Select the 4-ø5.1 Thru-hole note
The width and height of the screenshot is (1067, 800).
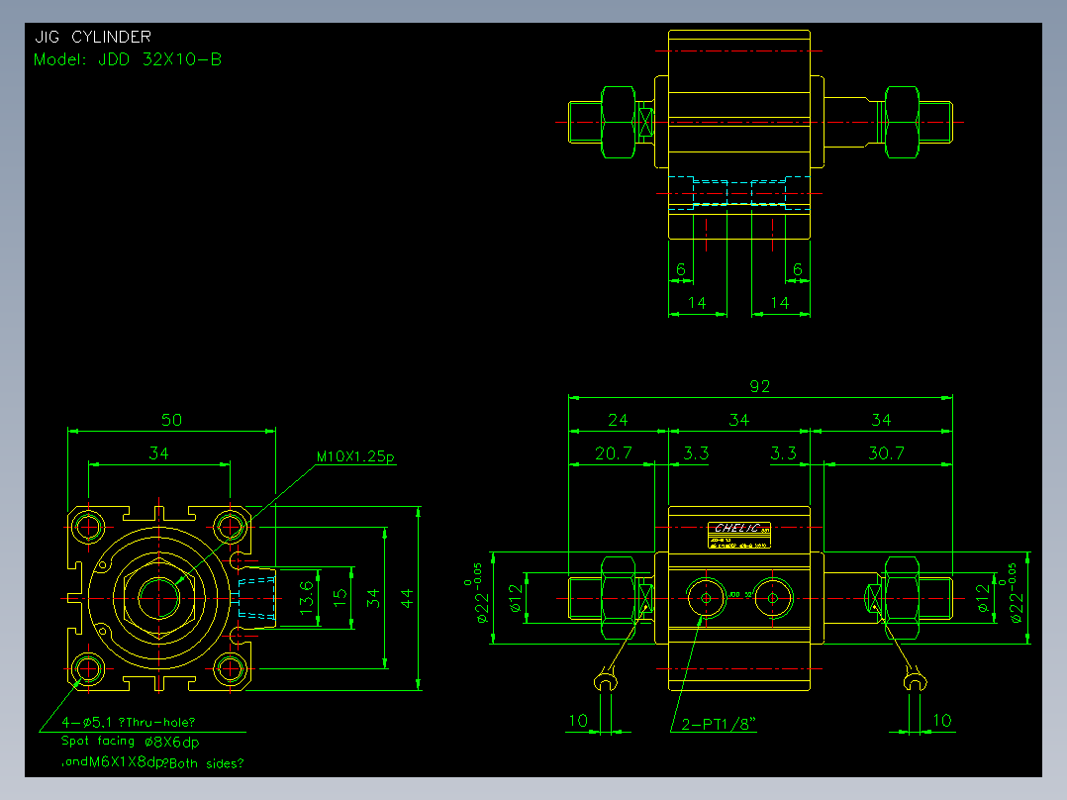click(128, 723)
